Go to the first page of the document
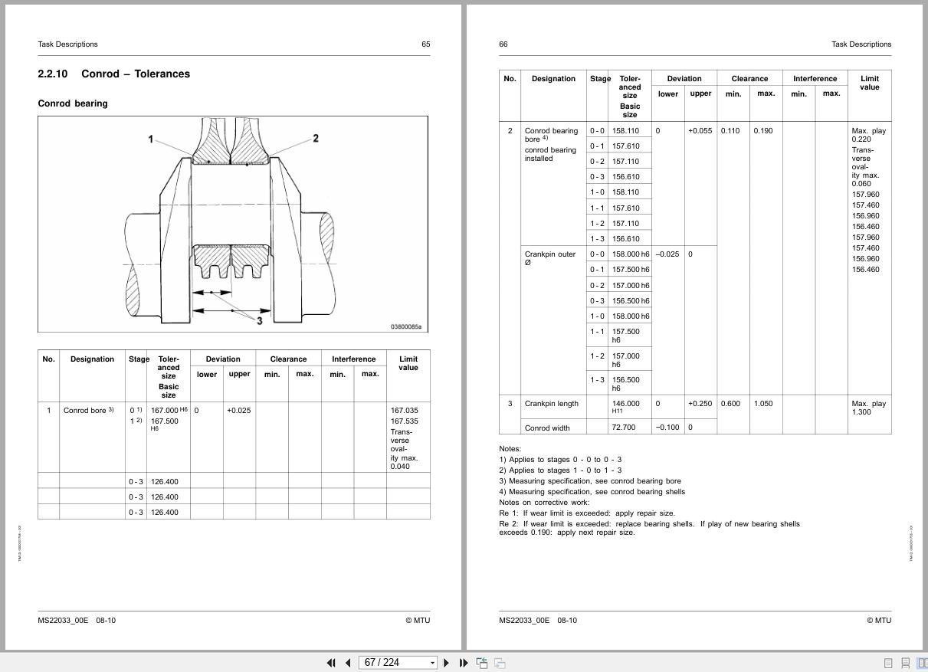928x672 pixels. (331, 663)
